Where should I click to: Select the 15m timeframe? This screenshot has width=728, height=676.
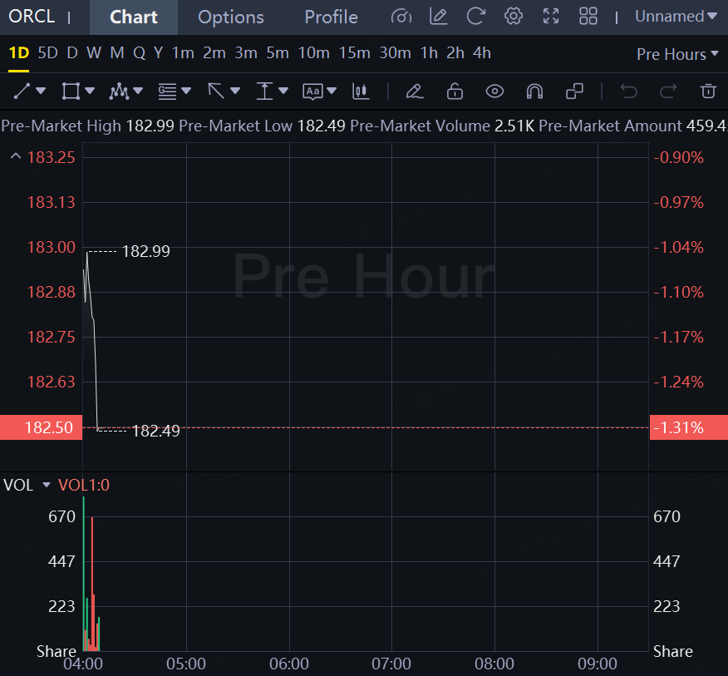click(x=355, y=53)
